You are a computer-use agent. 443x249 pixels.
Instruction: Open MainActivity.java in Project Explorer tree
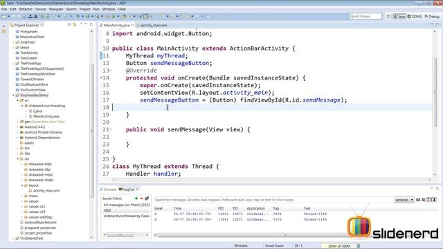(x=46, y=116)
